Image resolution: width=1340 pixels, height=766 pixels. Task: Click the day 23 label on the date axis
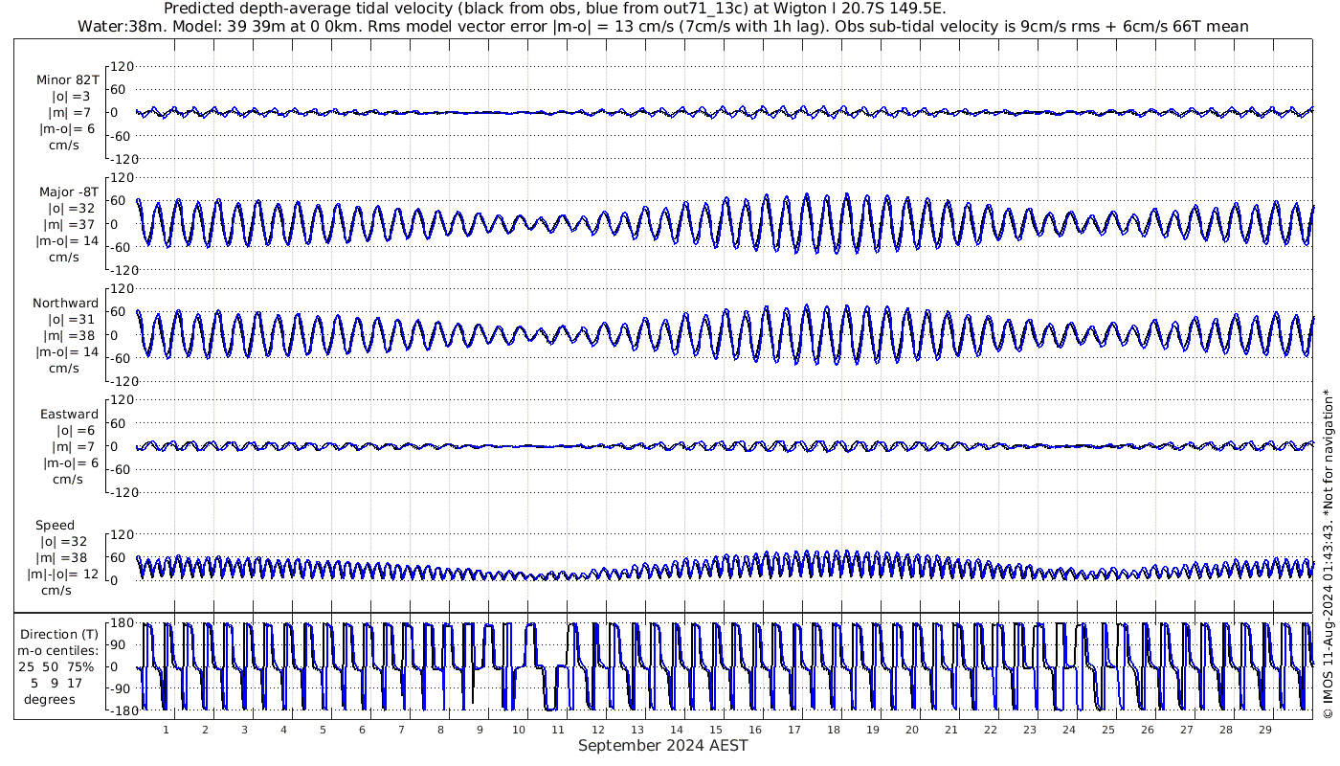pos(1029,730)
